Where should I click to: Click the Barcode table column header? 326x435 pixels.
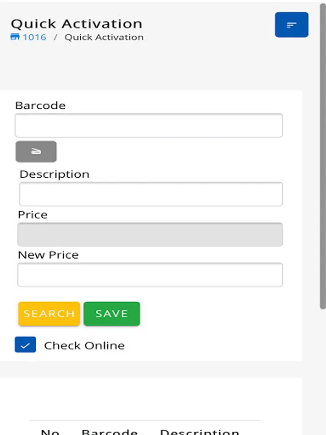[110, 432]
